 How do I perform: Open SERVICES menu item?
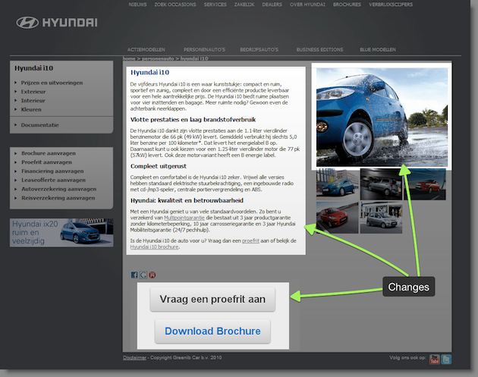coord(215,5)
